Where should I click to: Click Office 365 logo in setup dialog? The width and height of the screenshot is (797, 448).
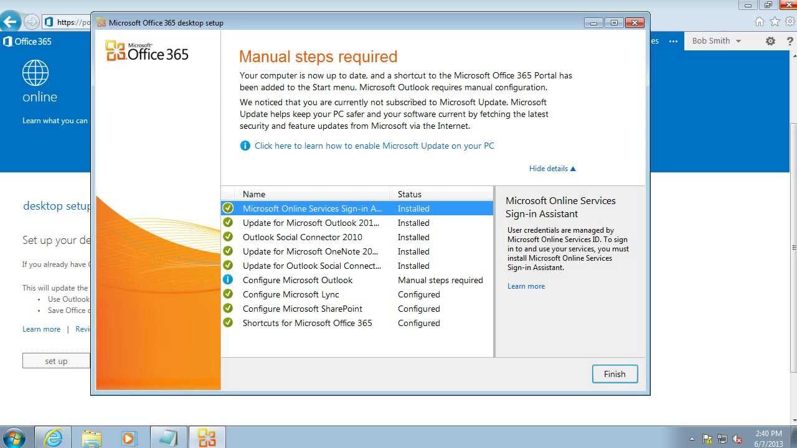(x=147, y=52)
